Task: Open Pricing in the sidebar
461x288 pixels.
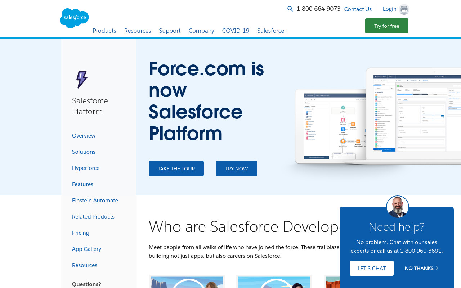Action: coord(80,233)
